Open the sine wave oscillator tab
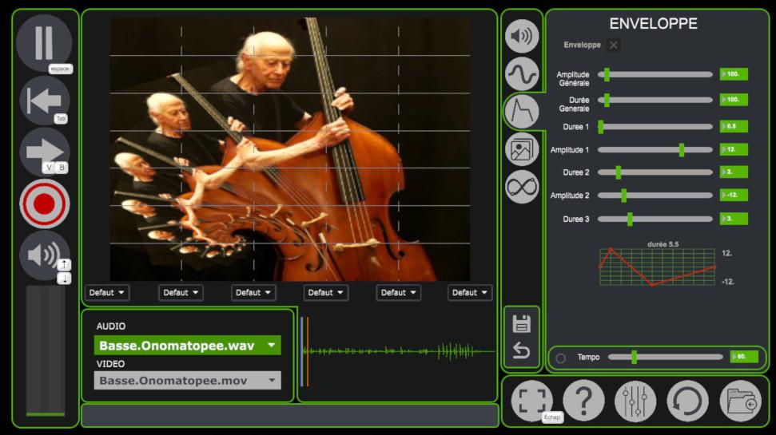This screenshot has width=776, height=435. [x=522, y=73]
